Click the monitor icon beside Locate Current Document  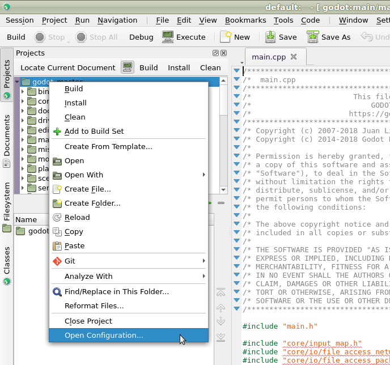pyautogui.click(x=128, y=67)
